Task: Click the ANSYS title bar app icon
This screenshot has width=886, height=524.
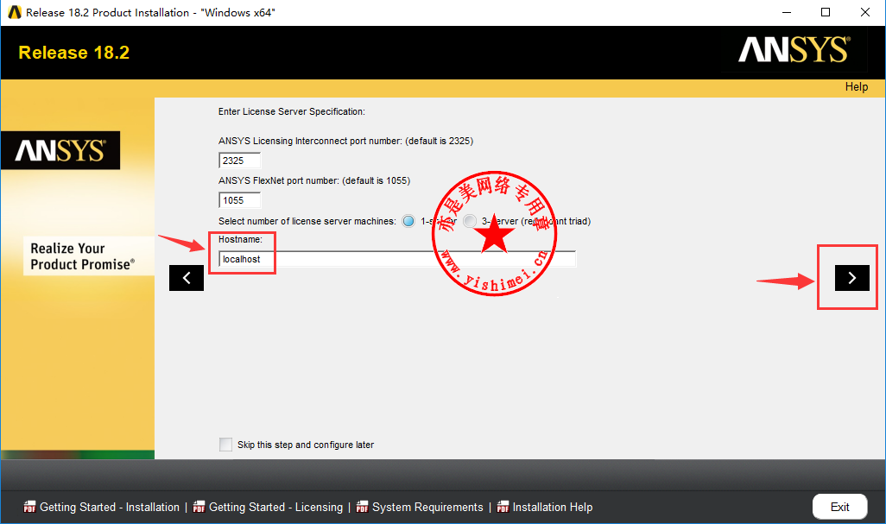Action: coord(15,12)
